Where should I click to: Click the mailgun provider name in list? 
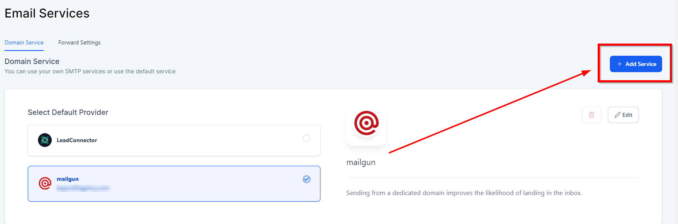68,179
